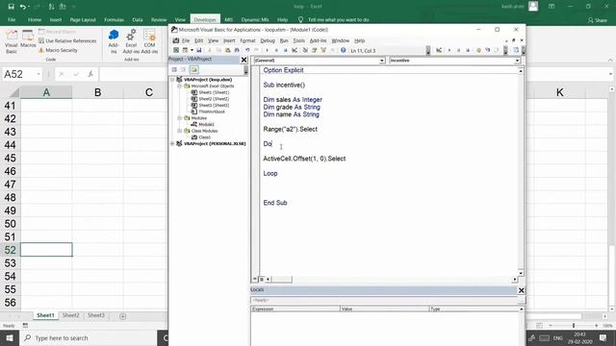Screen dimensions: 616x346
Task: Open the Format menu in VBA editor
Action: 247,40
